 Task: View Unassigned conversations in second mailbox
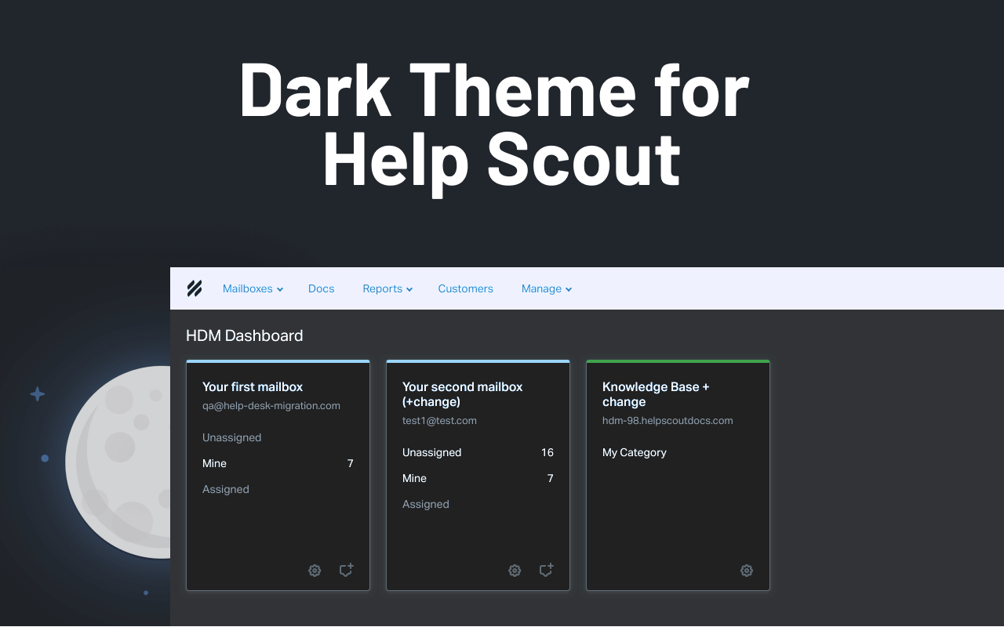(431, 452)
